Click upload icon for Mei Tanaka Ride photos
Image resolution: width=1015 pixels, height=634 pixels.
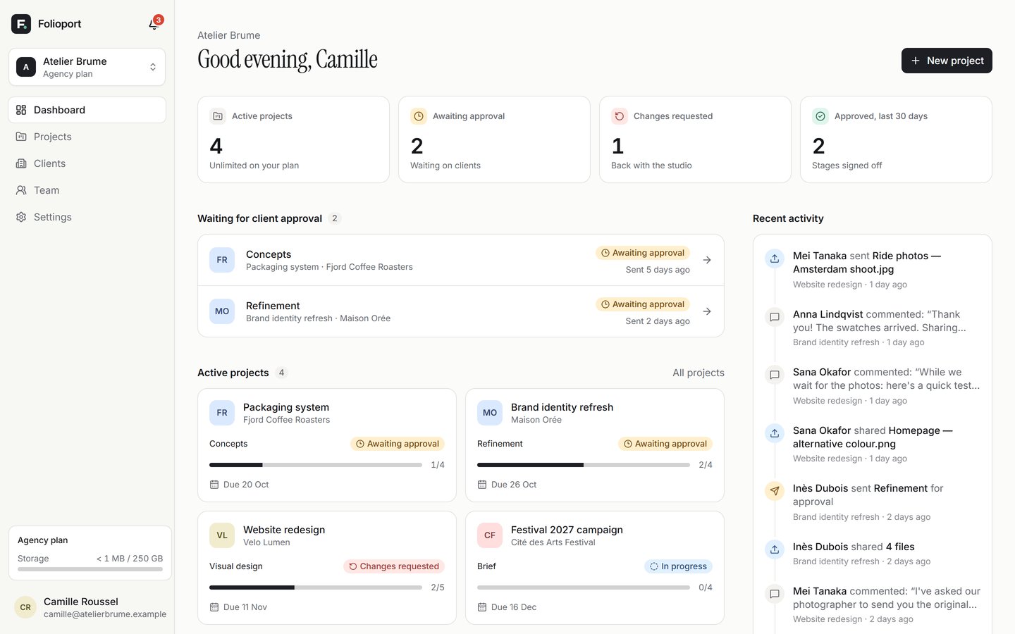point(775,259)
